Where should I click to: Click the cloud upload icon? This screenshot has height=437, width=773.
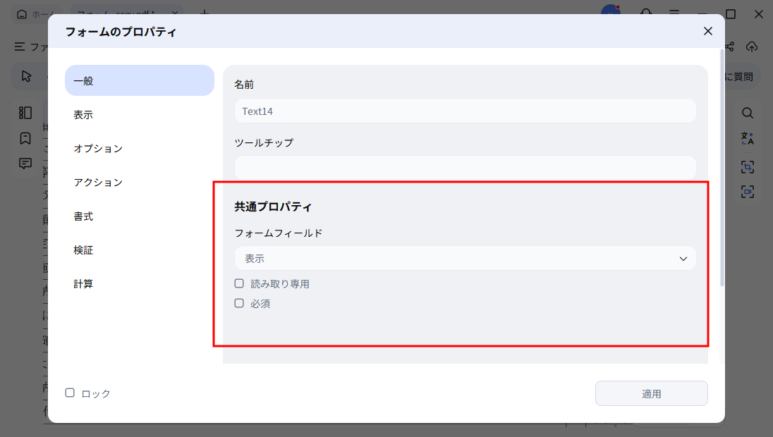click(x=752, y=47)
